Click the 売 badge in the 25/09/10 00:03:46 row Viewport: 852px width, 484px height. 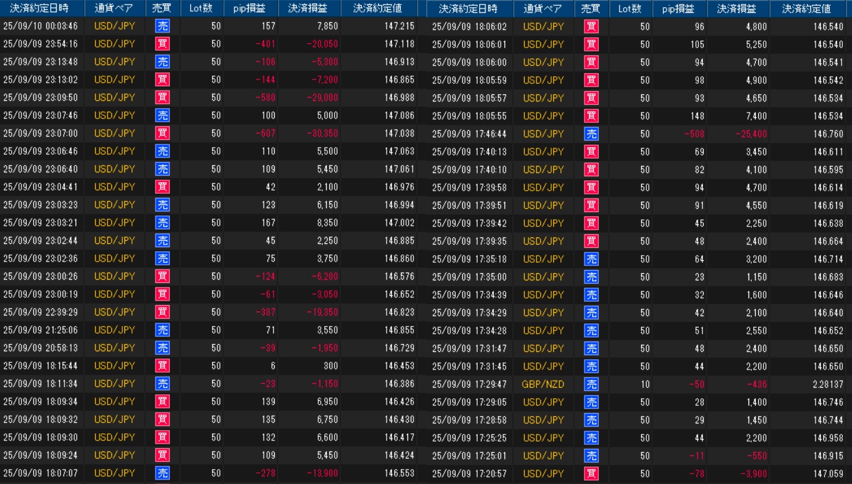pos(162,26)
